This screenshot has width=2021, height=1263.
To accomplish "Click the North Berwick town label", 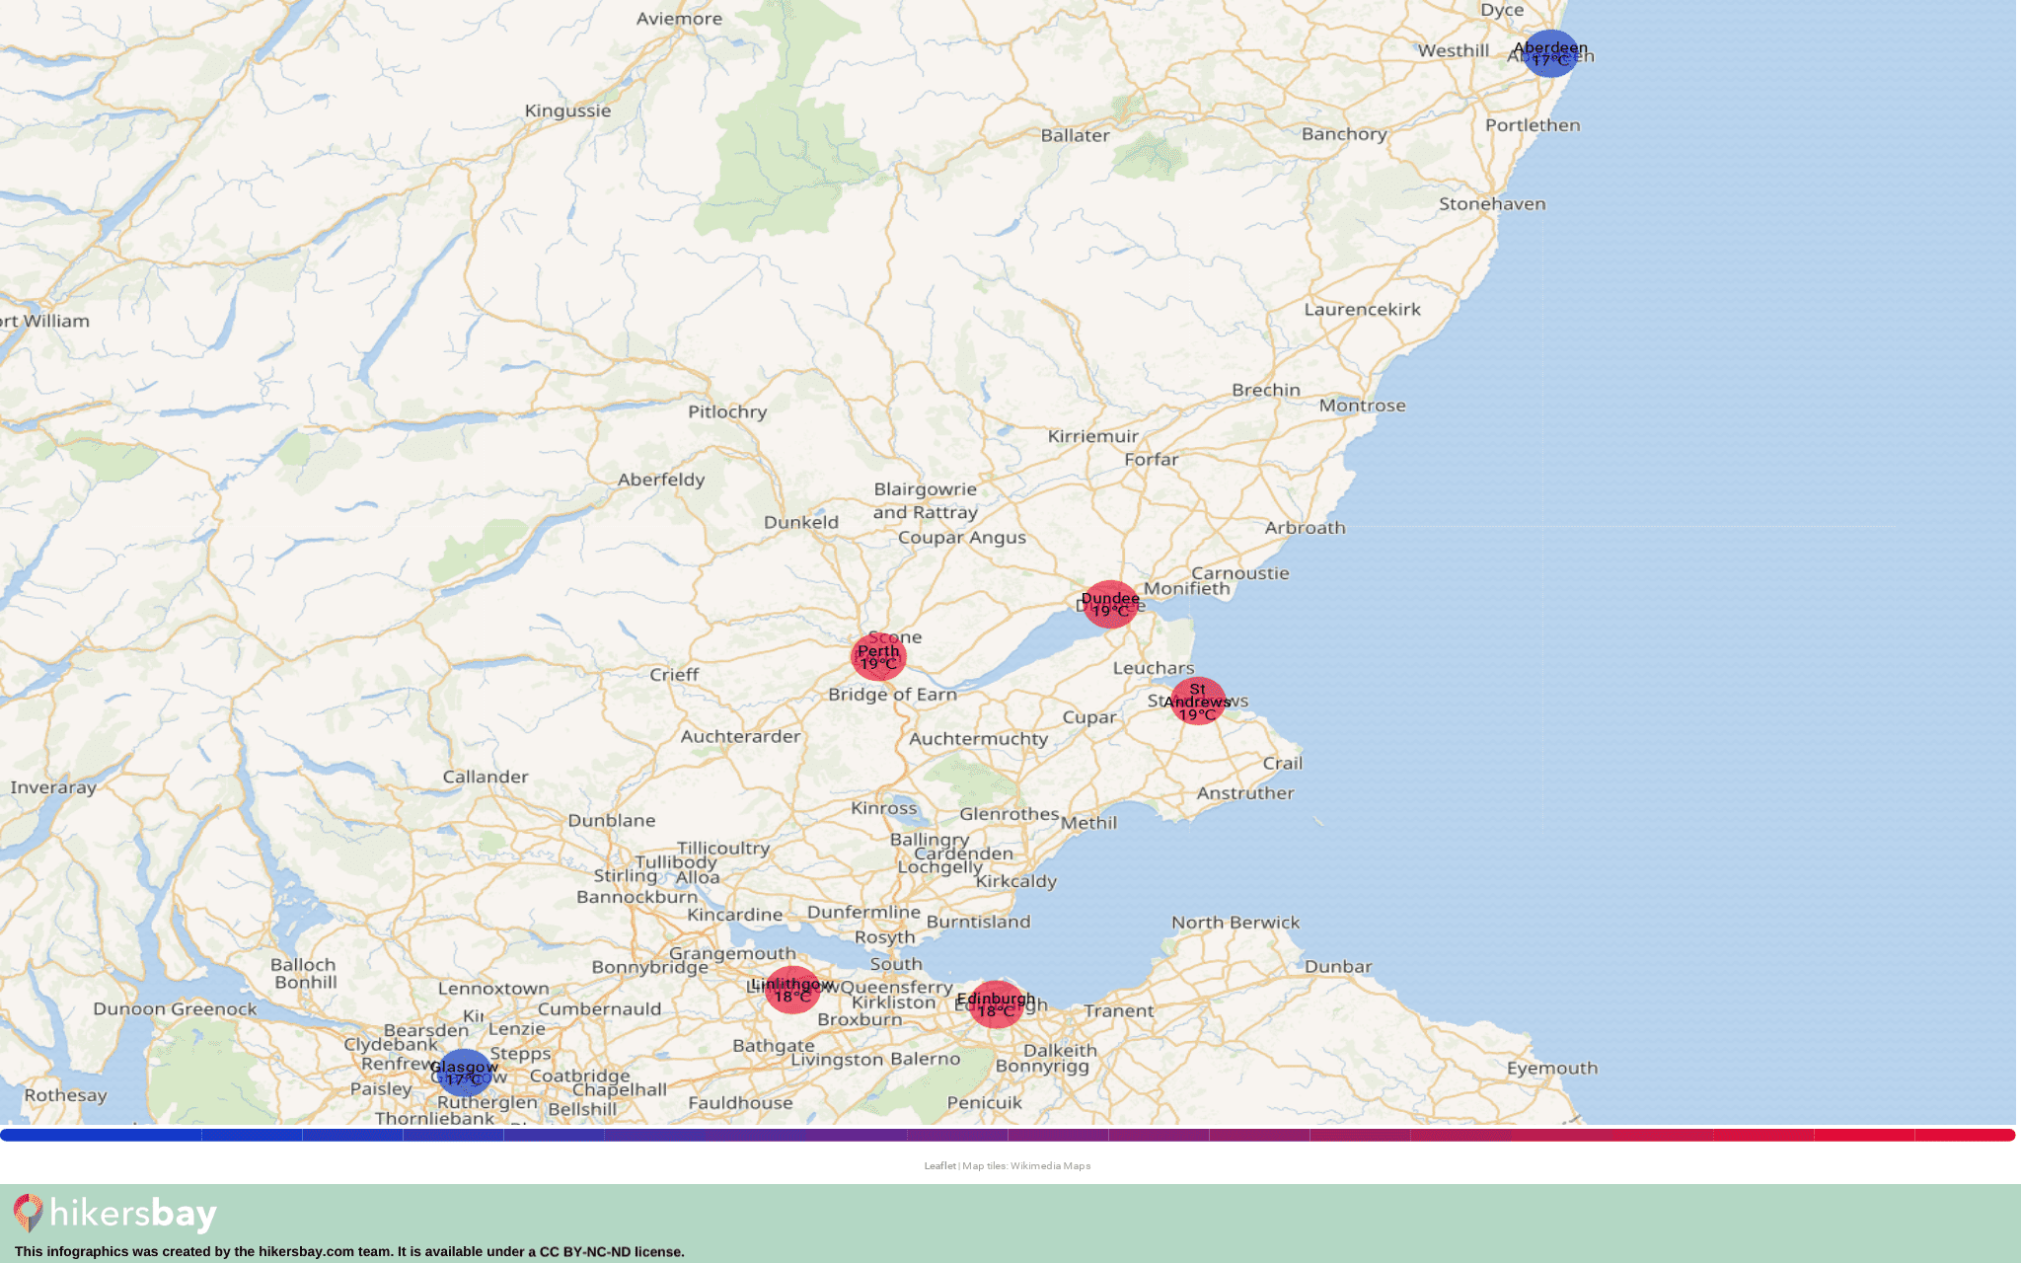I will click(x=1235, y=923).
